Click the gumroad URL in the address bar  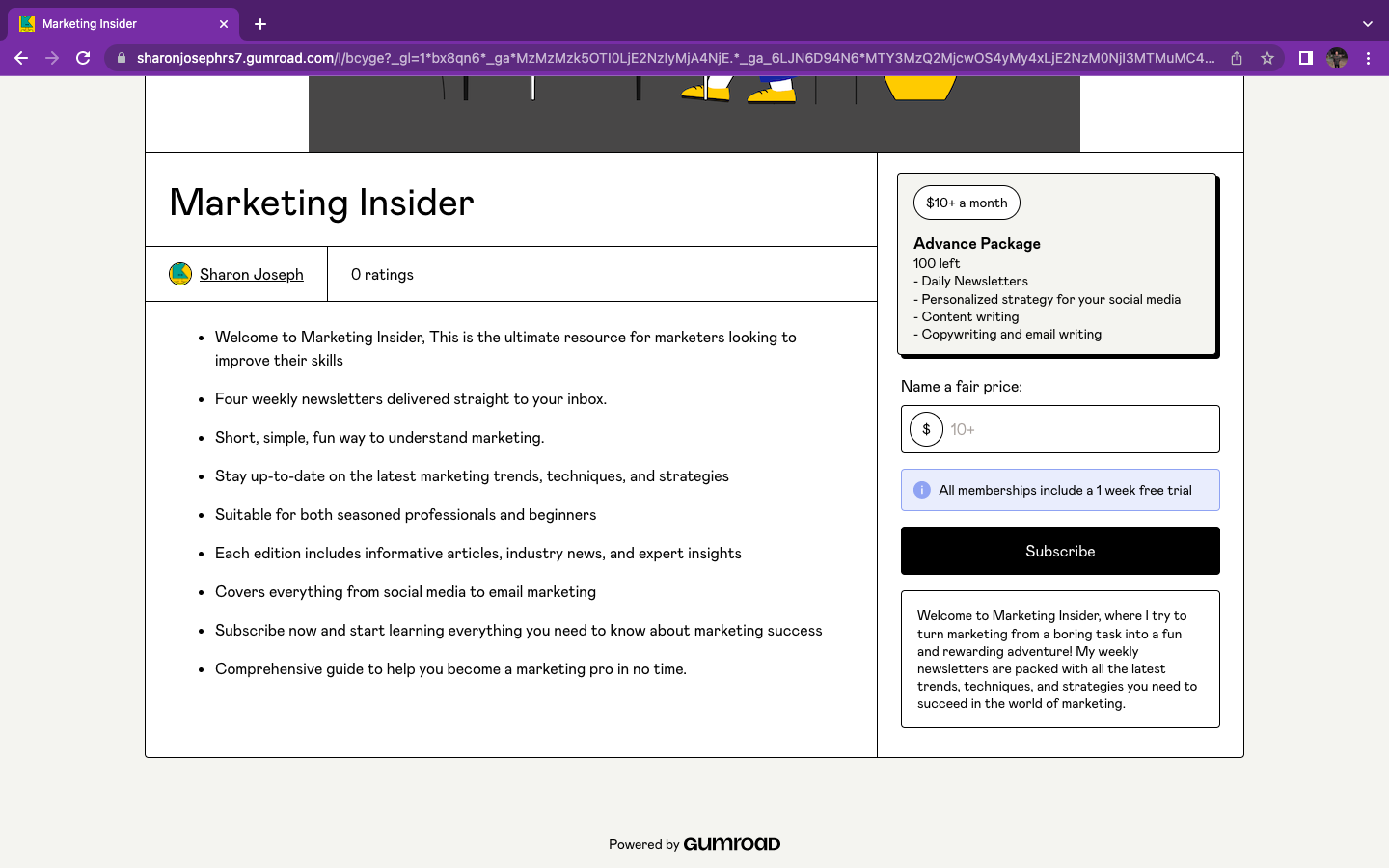(675, 58)
